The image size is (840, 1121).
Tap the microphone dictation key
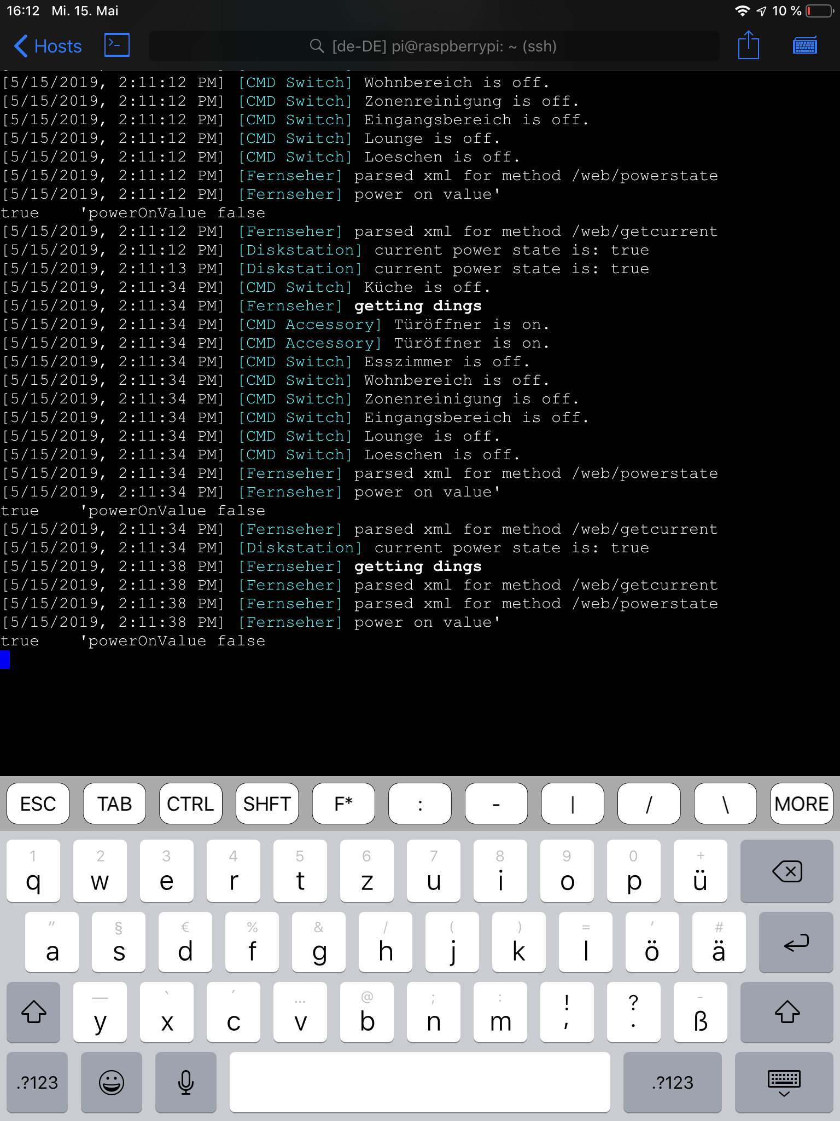click(186, 1082)
